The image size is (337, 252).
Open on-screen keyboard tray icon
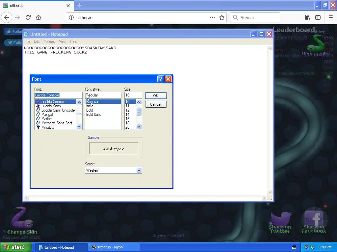point(294,247)
